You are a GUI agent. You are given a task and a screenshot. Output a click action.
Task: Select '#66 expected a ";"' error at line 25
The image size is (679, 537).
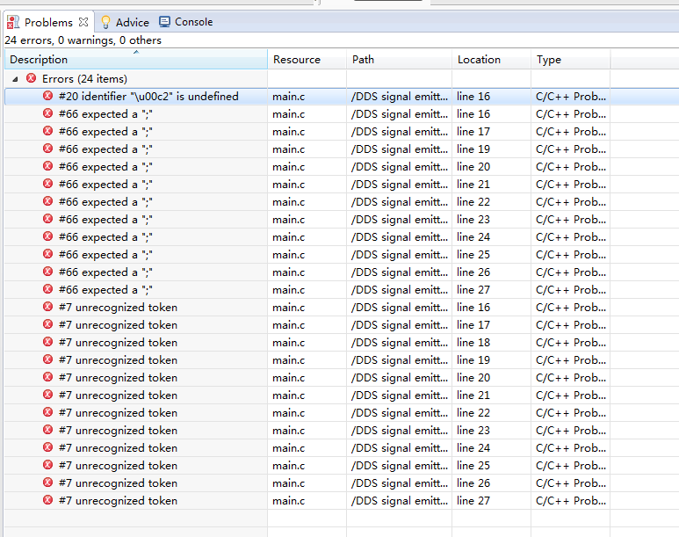[105, 254]
